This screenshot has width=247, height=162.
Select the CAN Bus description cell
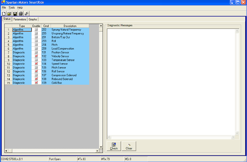(x=70, y=83)
